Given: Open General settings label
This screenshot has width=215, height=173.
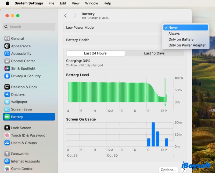Looking at the screenshot, I should 17,38.
